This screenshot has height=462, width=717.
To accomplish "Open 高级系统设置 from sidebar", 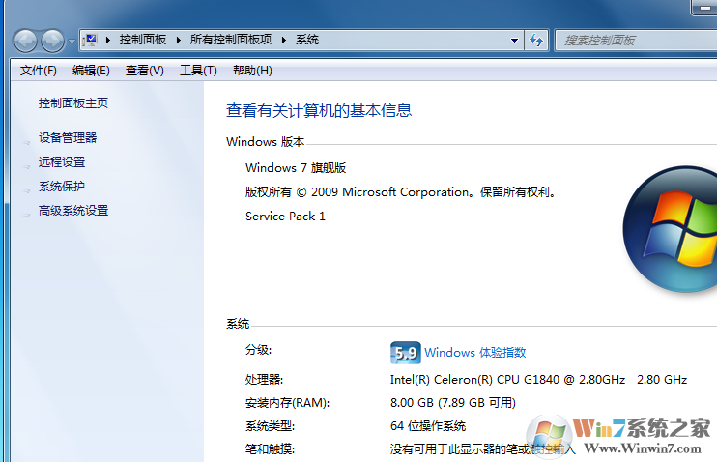I will tap(73, 211).
